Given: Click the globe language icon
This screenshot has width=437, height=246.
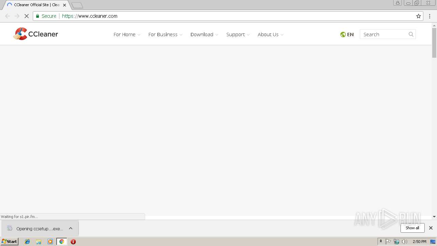Looking at the screenshot, I should click(343, 35).
